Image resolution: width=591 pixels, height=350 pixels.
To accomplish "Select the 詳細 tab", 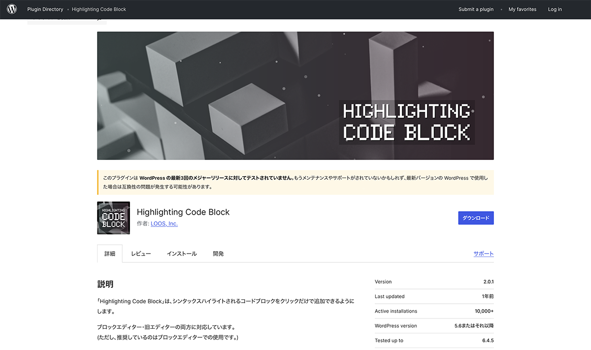I will [110, 254].
